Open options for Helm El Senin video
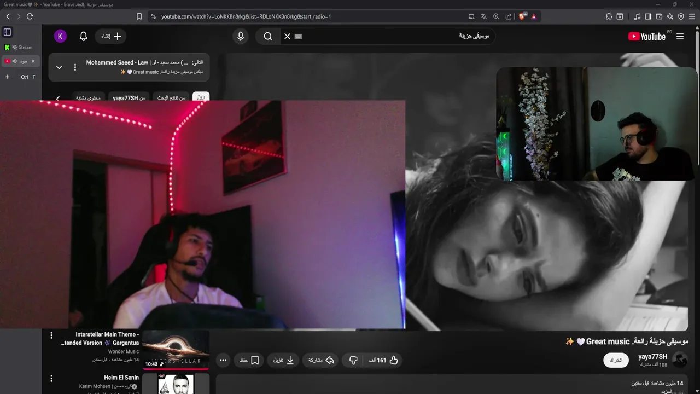The image size is (700, 394). pos(51,378)
